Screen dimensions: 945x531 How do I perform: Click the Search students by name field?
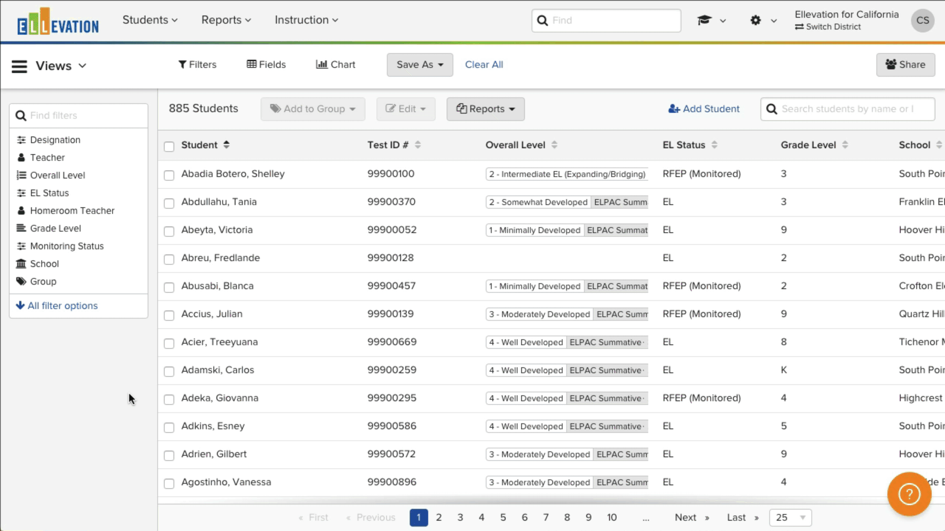point(848,109)
